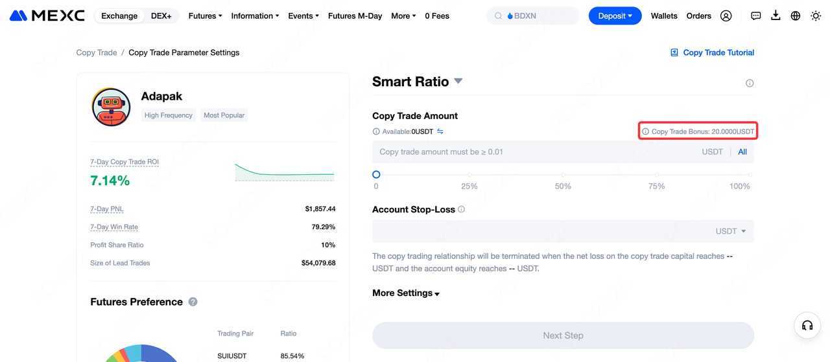
Task: Expand the Smart Ratio dropdown
Action: [x=458, y=81]
